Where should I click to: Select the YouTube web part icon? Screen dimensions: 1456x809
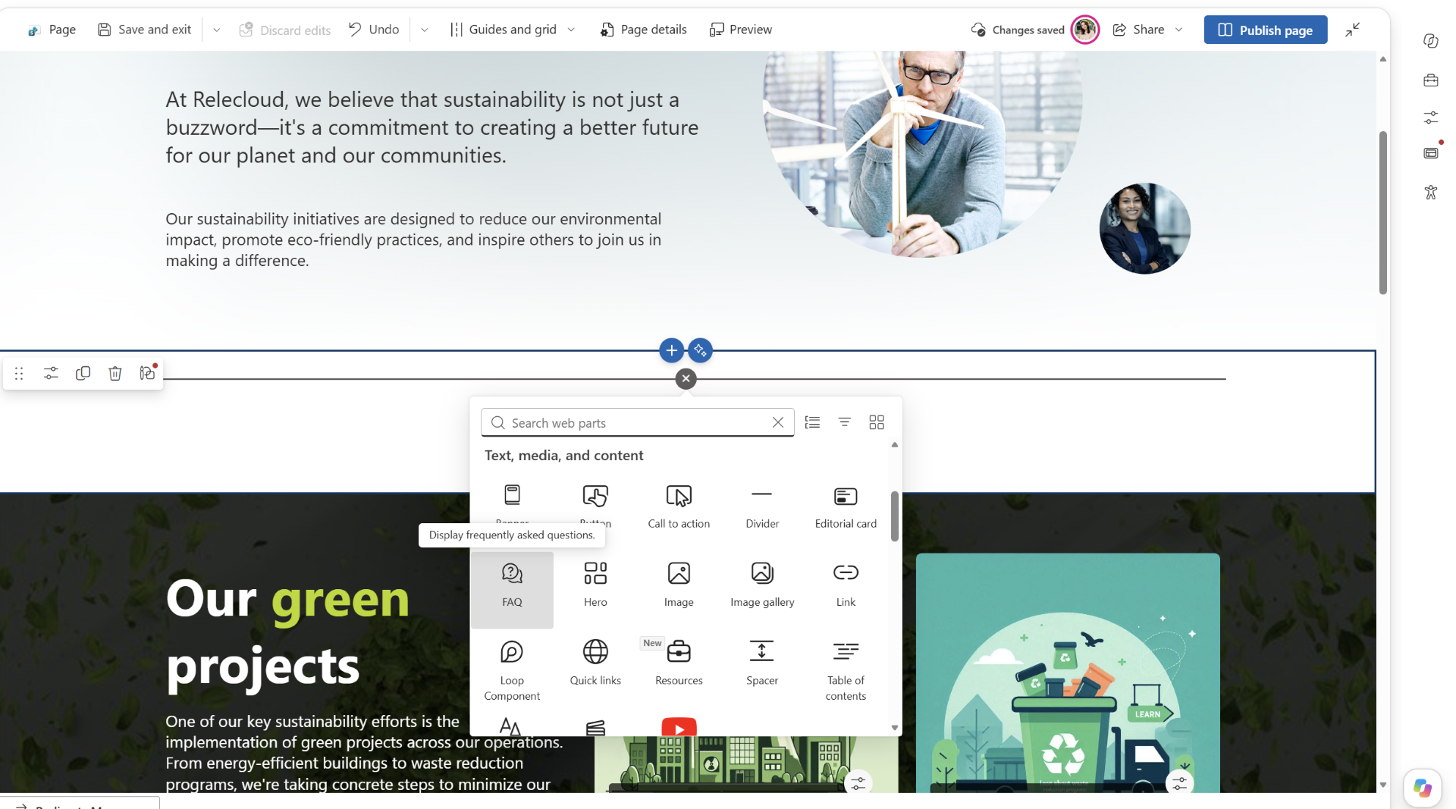tap(679, 727)
